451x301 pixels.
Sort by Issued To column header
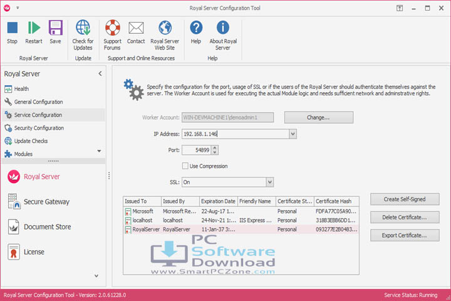[x=142, y=201]
